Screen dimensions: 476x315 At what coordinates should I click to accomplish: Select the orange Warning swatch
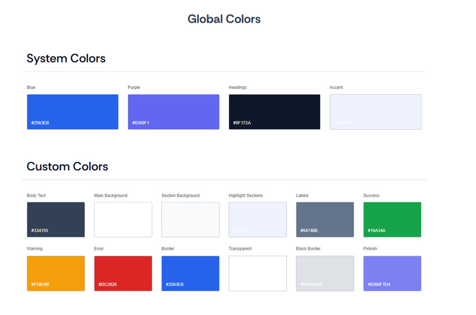(56, 273)
